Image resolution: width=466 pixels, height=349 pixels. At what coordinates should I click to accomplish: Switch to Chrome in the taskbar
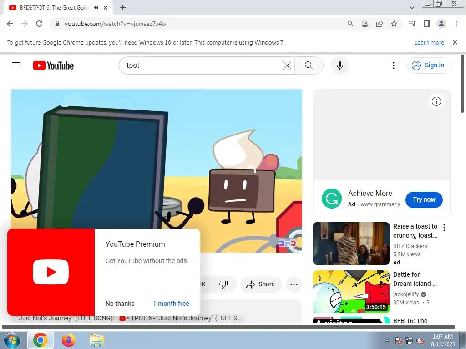[41, 340]
